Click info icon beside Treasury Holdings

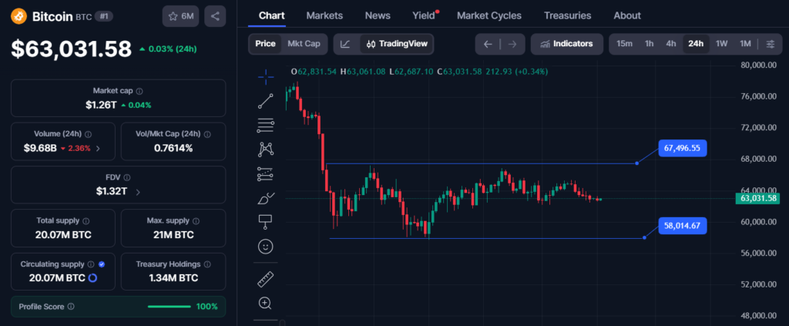207,264
